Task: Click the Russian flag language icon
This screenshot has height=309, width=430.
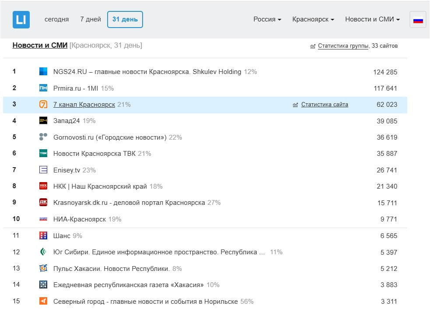Action: (x=418, y=20)
